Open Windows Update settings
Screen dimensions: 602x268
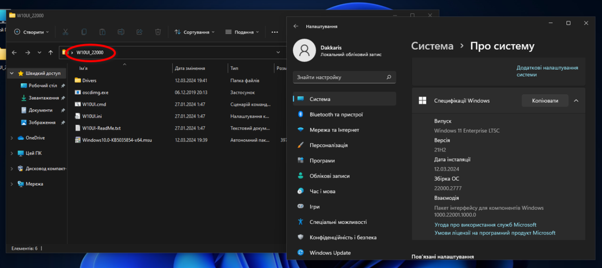coord(344,253)
